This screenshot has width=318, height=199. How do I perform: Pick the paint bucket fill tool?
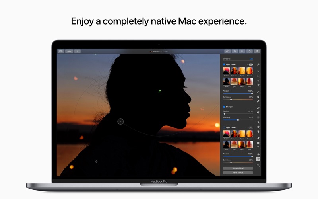pyautogui.click(x=258, y=97)
